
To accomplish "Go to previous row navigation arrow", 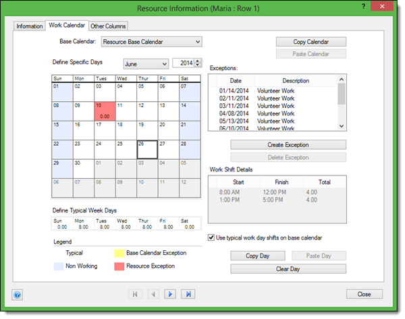I will (x=152, y=294).
